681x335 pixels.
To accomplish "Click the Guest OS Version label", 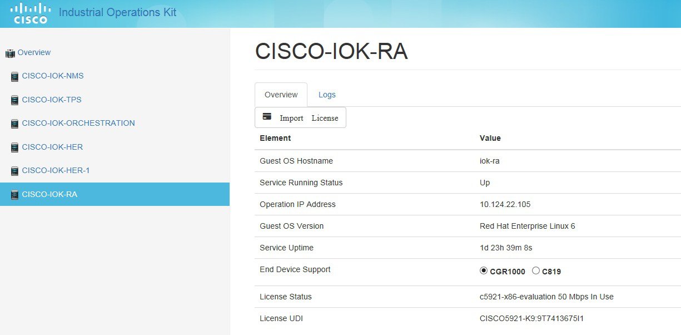I will coord(292,226).
